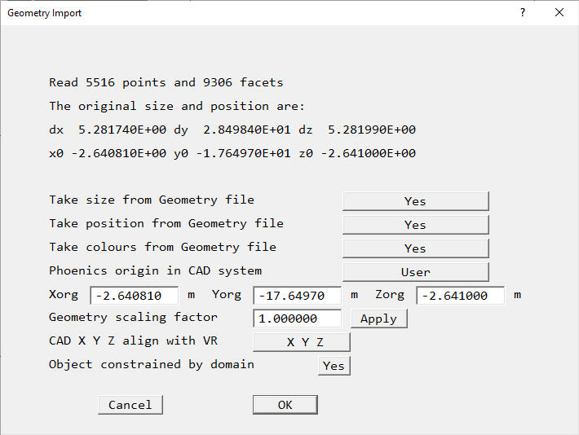Click the 'Read 5516 points' info line

[166, 82]
